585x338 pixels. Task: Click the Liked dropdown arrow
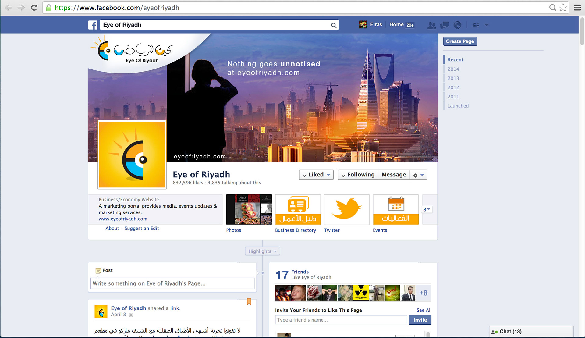pos(328,175)
